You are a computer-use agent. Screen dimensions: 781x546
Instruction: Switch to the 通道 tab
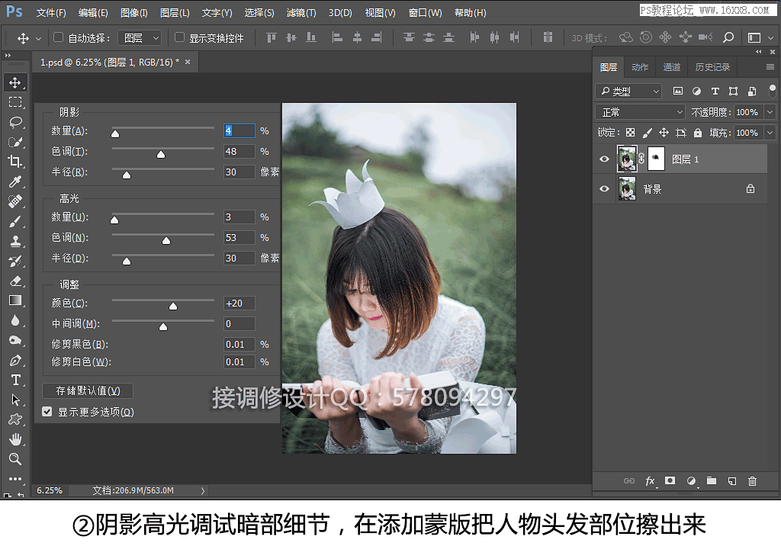tap(671, 67)
